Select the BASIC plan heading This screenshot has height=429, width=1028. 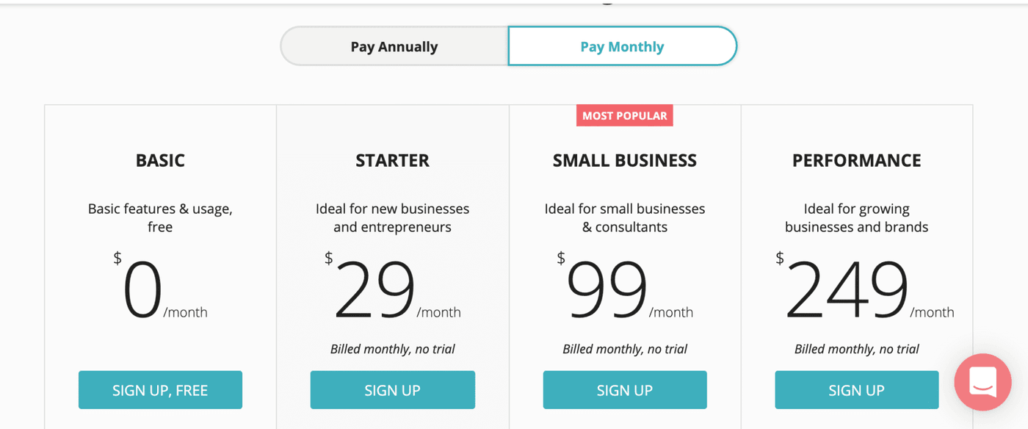pos(160,161)
